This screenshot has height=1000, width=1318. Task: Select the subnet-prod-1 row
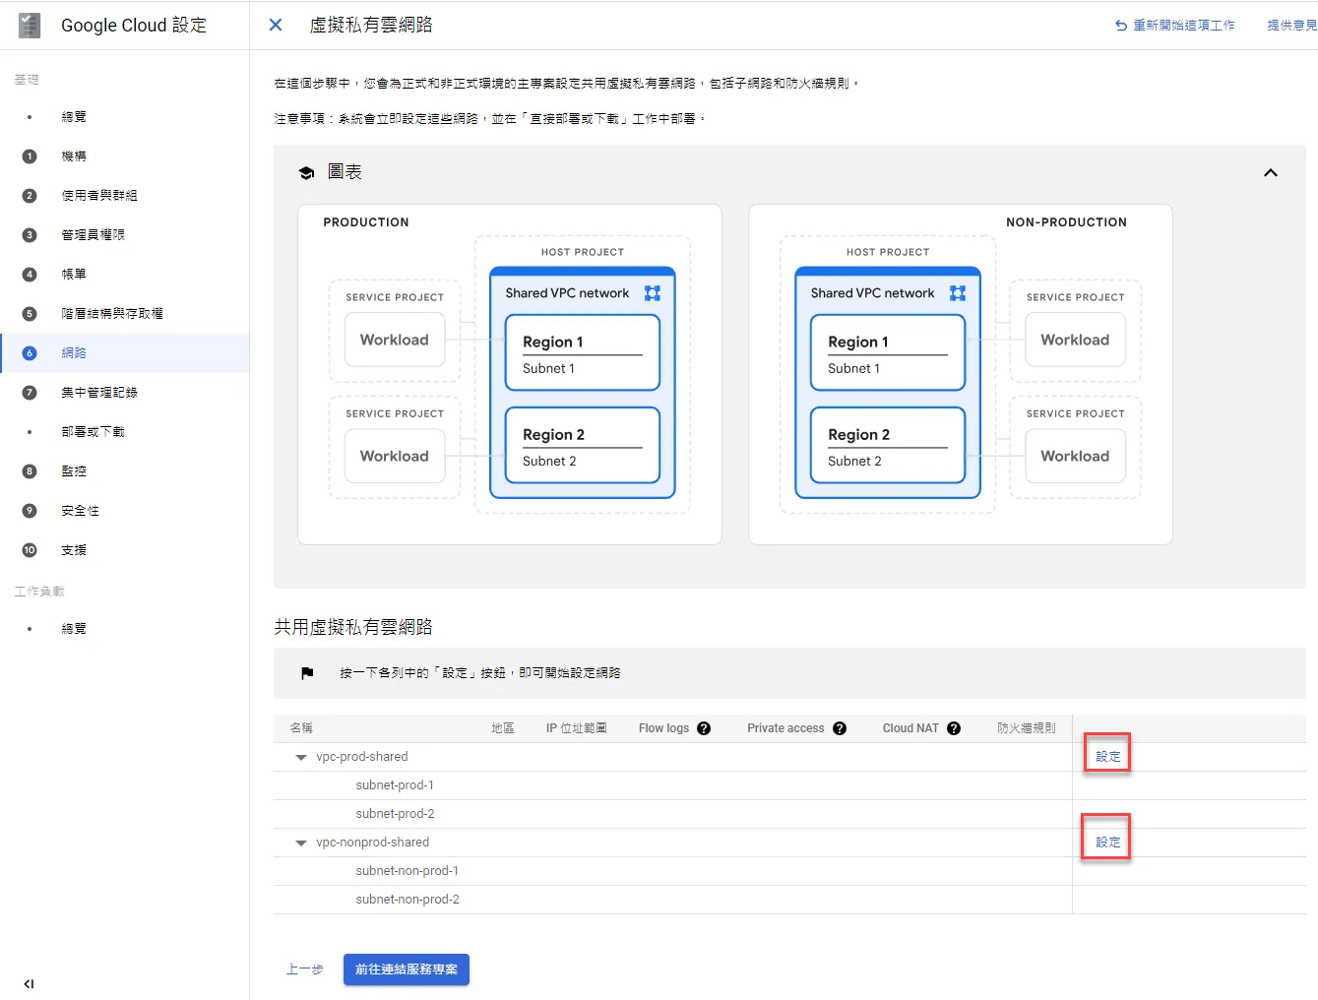[x=789, y=785]
